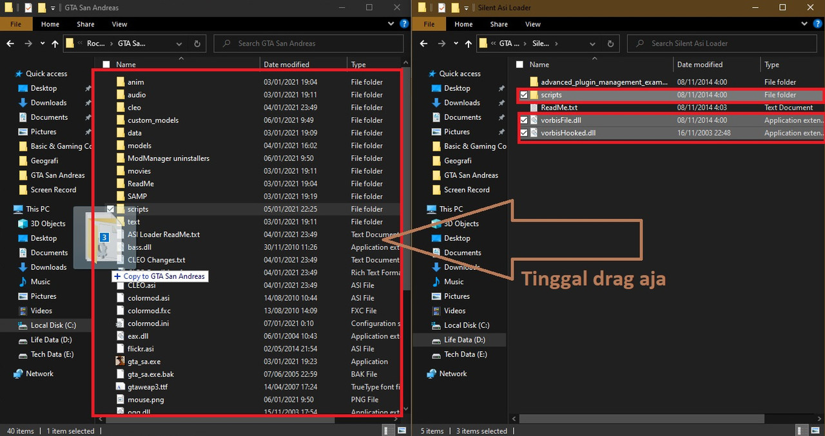Click Back arrow in Silent Asi Loader window

(423, 44)
